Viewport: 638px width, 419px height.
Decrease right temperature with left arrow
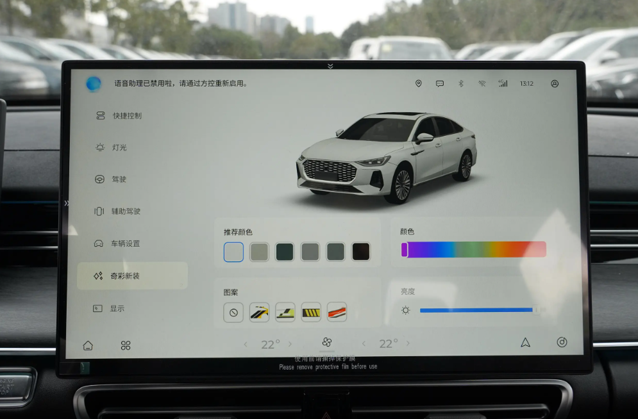[364, 344]
